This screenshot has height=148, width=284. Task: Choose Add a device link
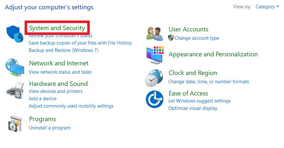coord(42,99)
